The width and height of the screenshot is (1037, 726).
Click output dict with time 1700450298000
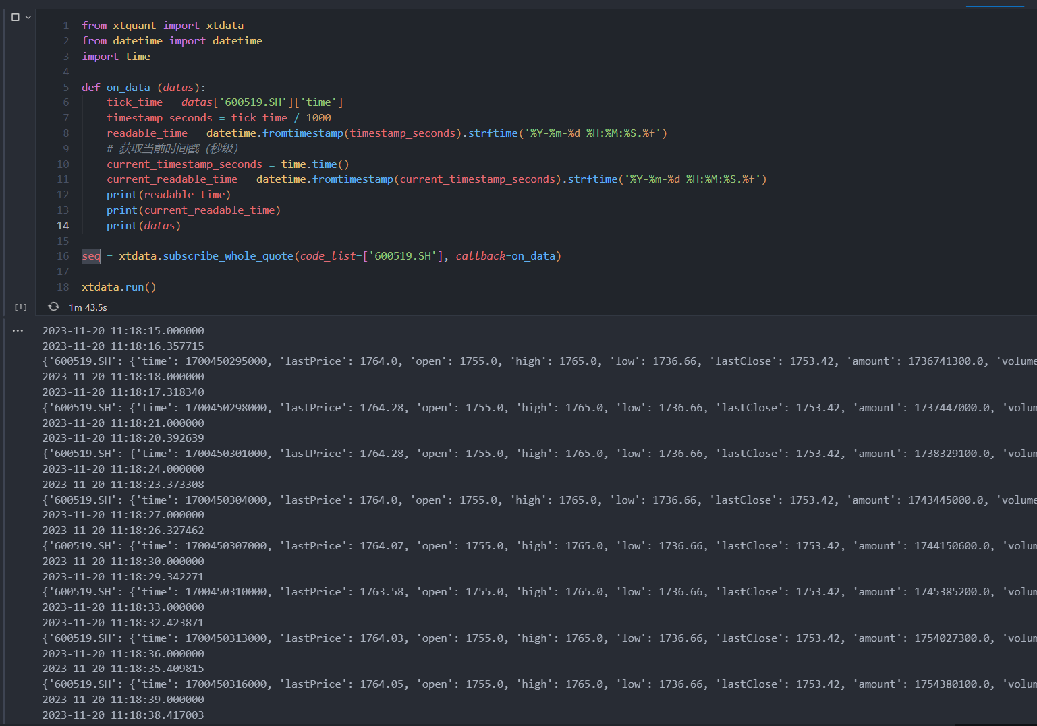click(540, 408)
